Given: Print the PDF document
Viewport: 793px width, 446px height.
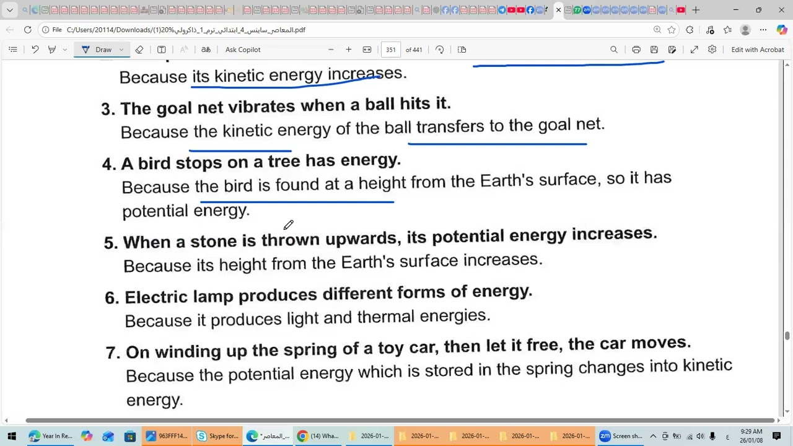Looking at the screenshot, I should coord(636,50).
